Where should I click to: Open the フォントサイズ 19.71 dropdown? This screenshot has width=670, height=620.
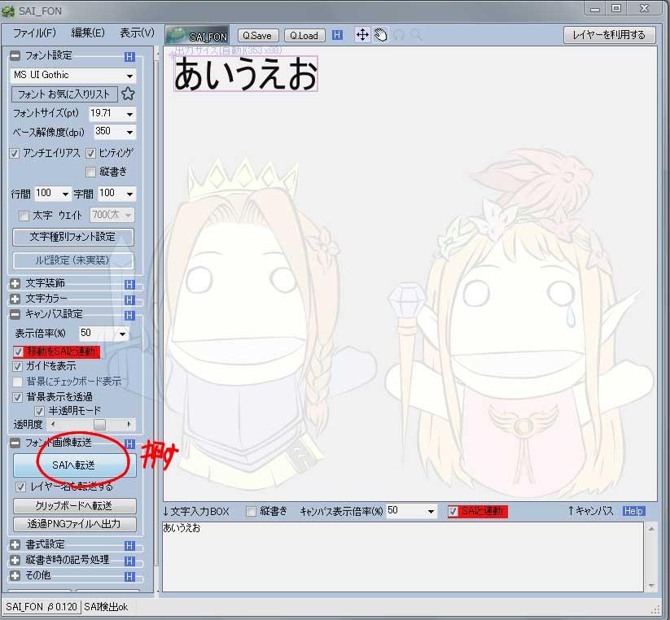click(129, 114)
